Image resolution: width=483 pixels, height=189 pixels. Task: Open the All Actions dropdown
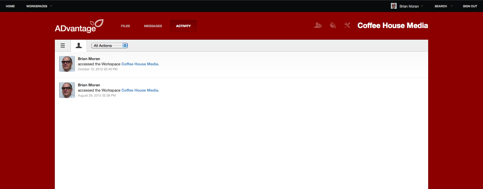(109, 45)
